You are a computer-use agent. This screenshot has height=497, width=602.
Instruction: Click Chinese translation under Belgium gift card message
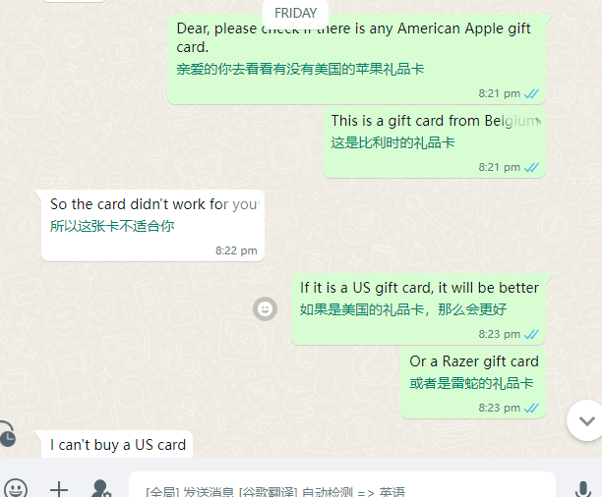point(392,143)
